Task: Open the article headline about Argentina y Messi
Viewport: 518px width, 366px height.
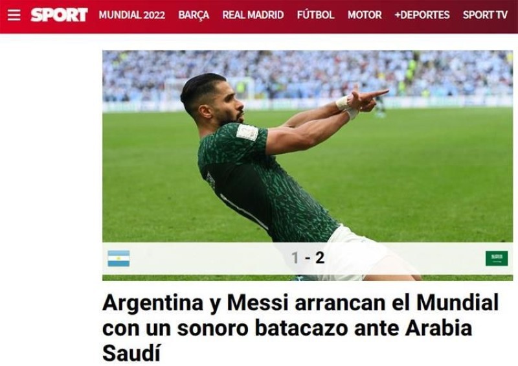Action: click(300, 328)
